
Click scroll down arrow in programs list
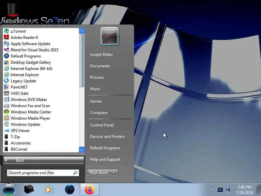coord(82,149)
